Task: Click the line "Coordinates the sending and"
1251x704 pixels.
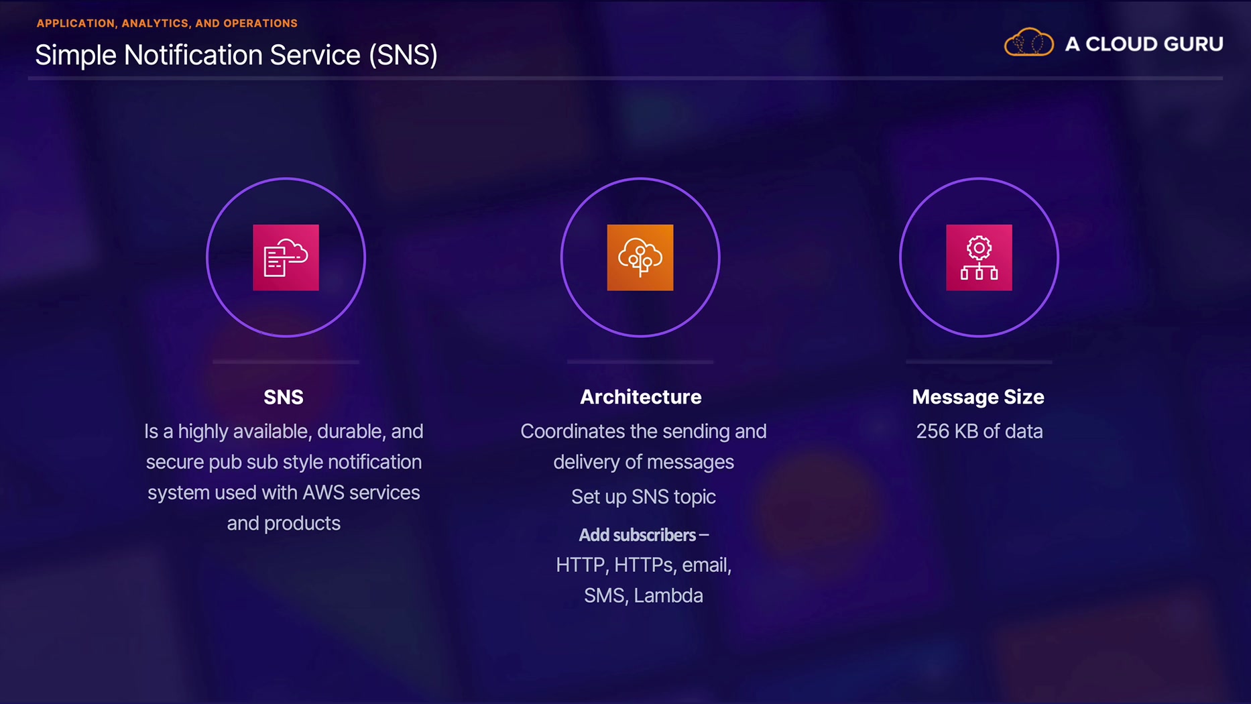Action: [x=644, y=431]
